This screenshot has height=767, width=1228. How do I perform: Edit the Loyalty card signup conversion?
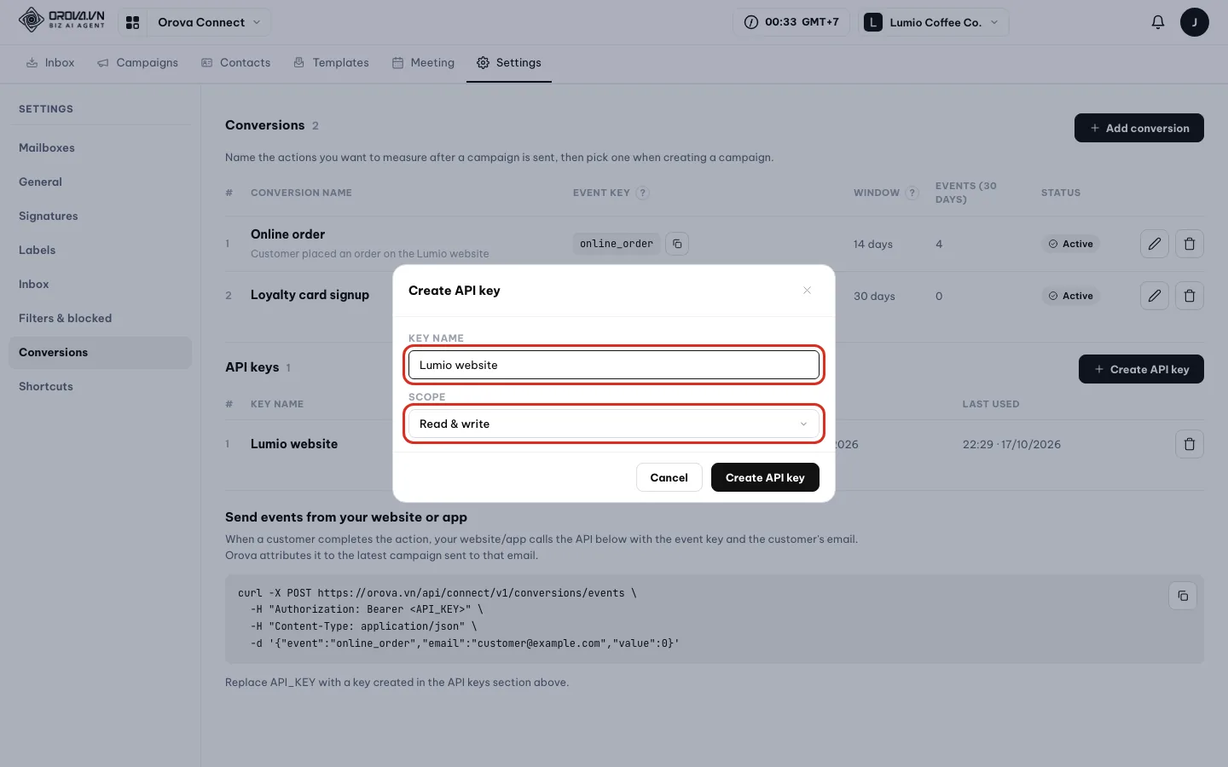(1155, 296)
